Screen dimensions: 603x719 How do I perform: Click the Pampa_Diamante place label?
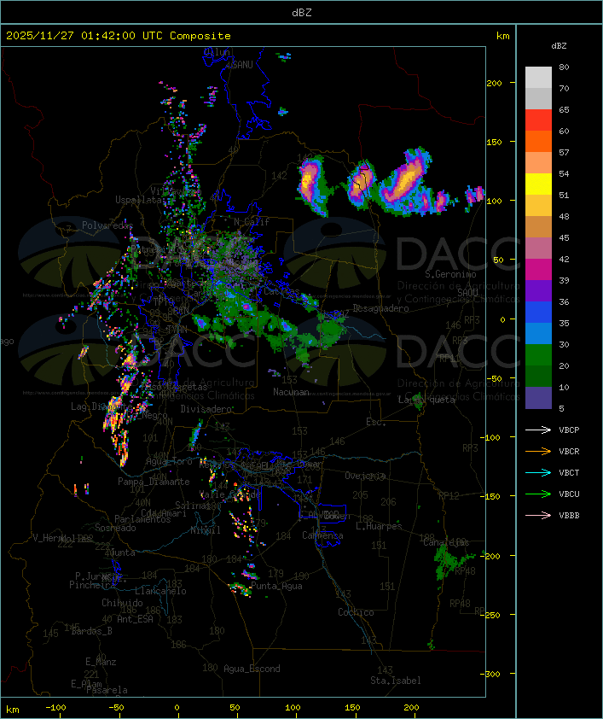point(154,482)
